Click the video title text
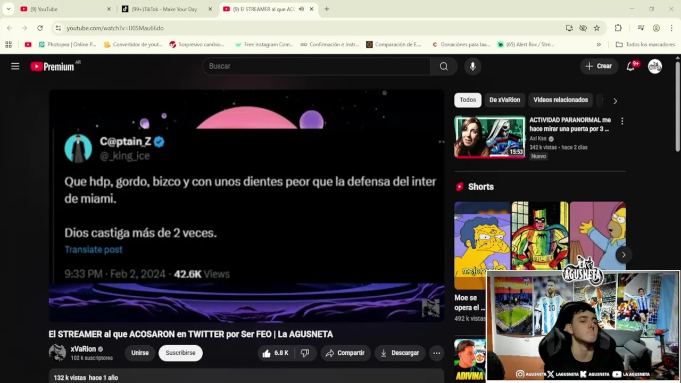Screen dimensions: 681x383 tap(190, 334)
